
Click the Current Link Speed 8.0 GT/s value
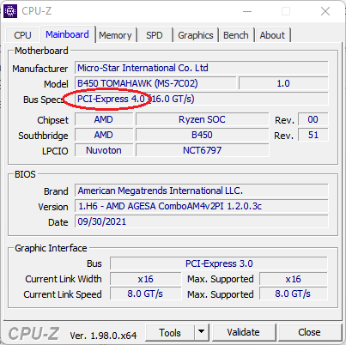[x=146, y=294]
